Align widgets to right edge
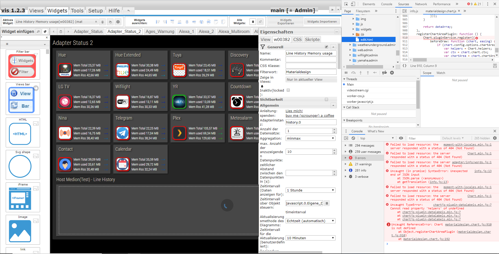 pos(165,22)
